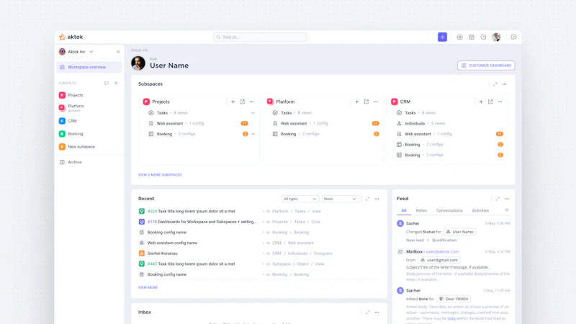Expand the Feed widget with expand icon

tap(497, 199)
